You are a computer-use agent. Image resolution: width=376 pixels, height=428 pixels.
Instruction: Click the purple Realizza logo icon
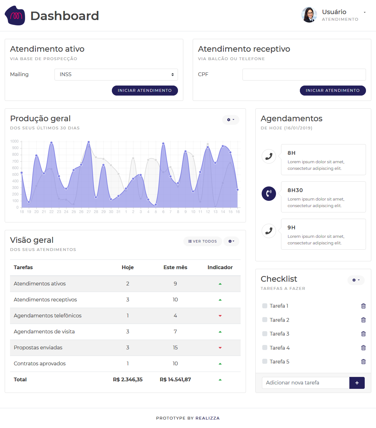[15, 16]
